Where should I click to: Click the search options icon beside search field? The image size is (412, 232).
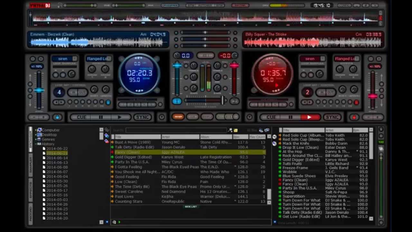pos(230,130)
